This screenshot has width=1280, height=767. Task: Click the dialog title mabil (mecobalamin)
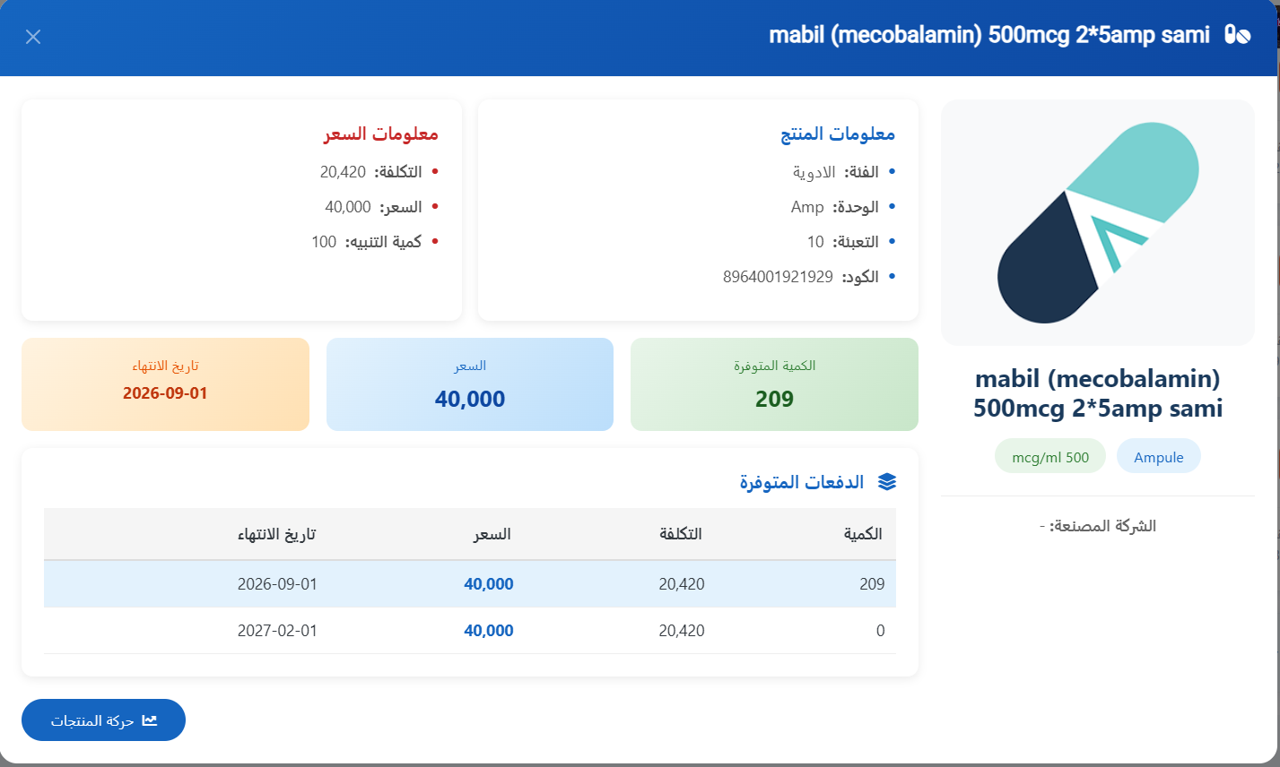pyautogui.click(x=989, y=35)
